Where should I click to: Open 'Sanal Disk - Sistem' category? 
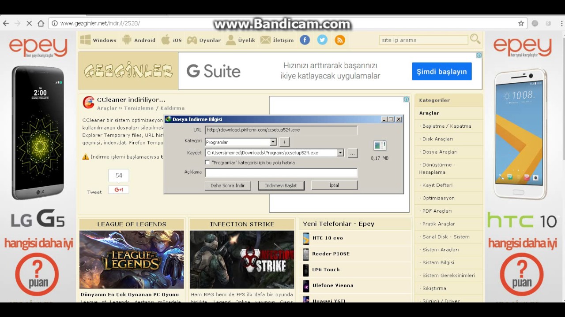[446, 236]
